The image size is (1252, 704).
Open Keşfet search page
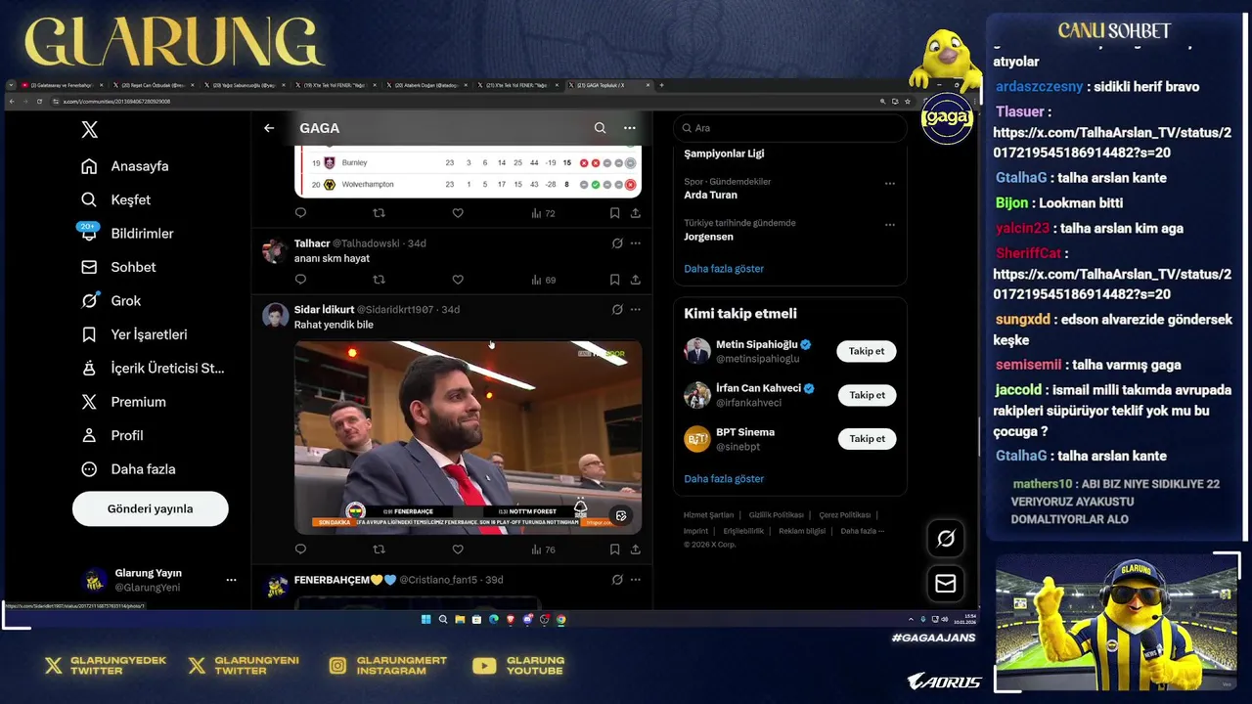tap(116, 199)
